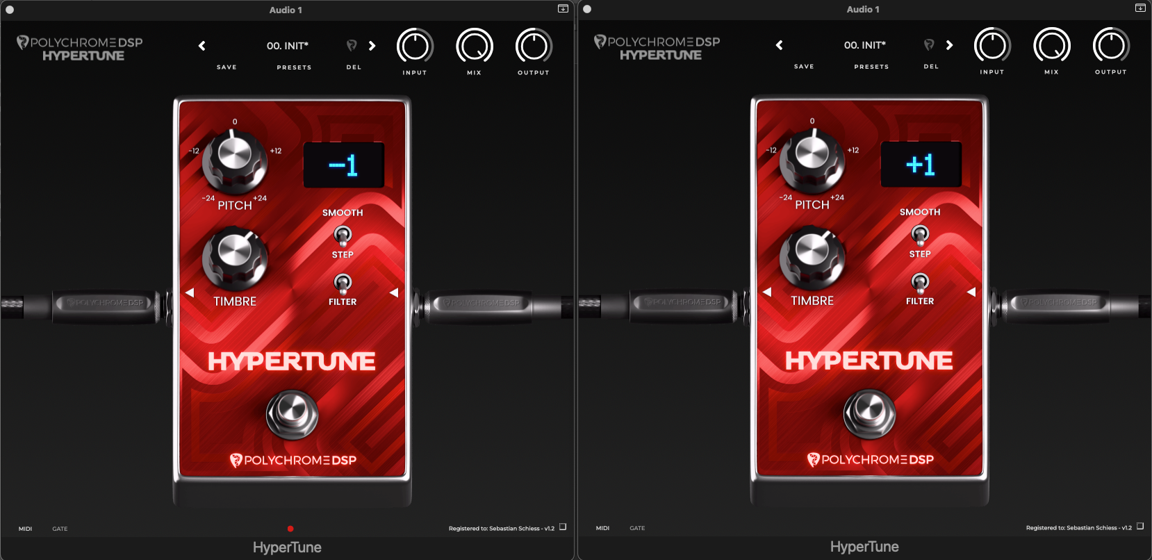Click the MIX knob in the left plugin
The width and height of the screenshot is (1152, 560).
click(x=474, y=47)
